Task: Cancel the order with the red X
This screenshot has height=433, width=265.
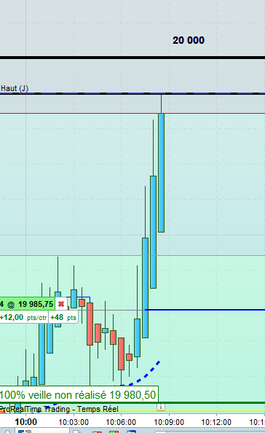Action: click(61, 304)
